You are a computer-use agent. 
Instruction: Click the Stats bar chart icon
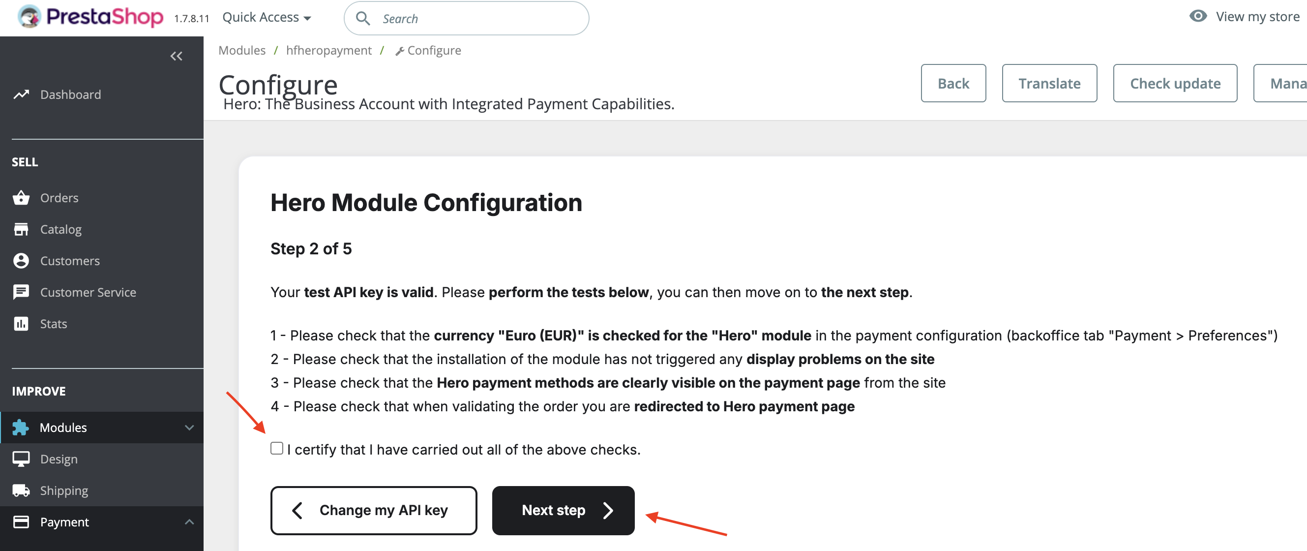tap(21, 324)
